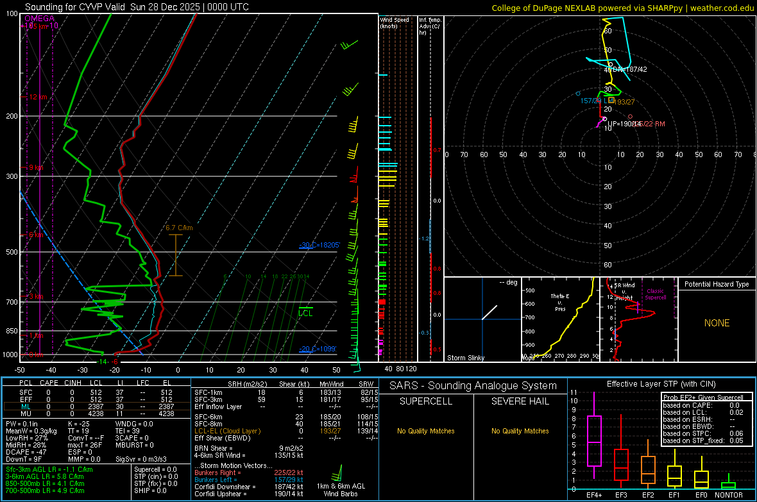Select the Bunkers Left = 157/29 kt line
757x502 pixels.
(x=249, y=480)
